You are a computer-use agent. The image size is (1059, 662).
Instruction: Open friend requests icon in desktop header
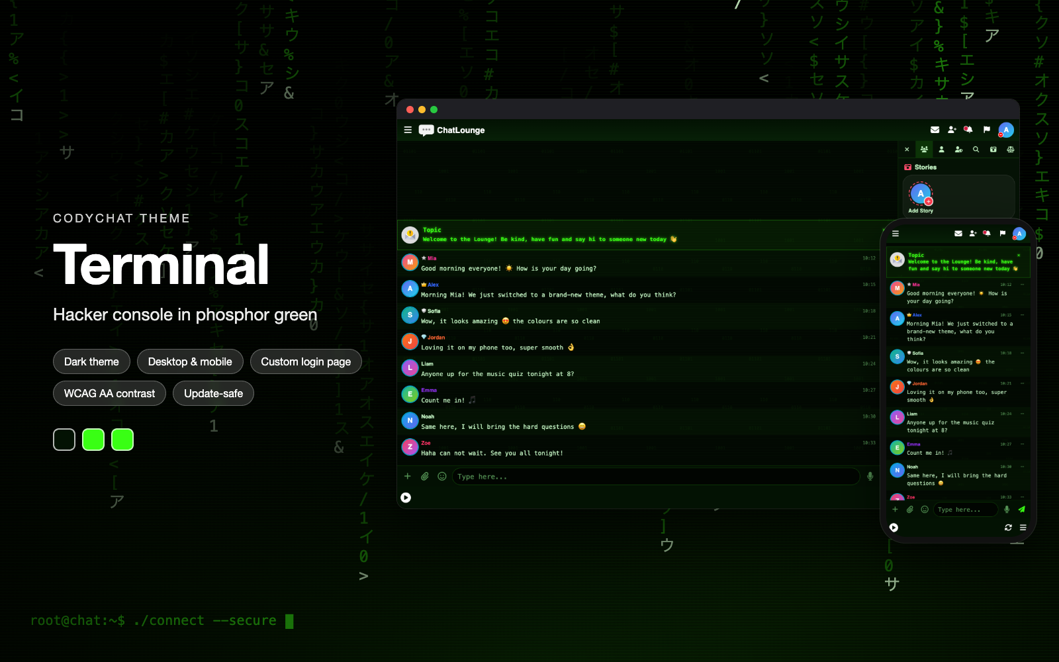tap(952, 130)
